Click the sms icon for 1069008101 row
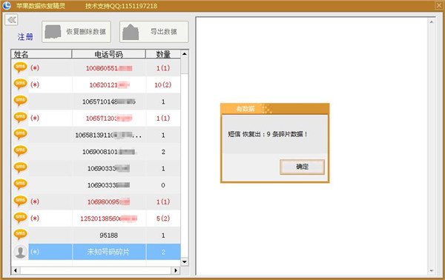This screenshot has height=280, width=445. tap(21, 151)
